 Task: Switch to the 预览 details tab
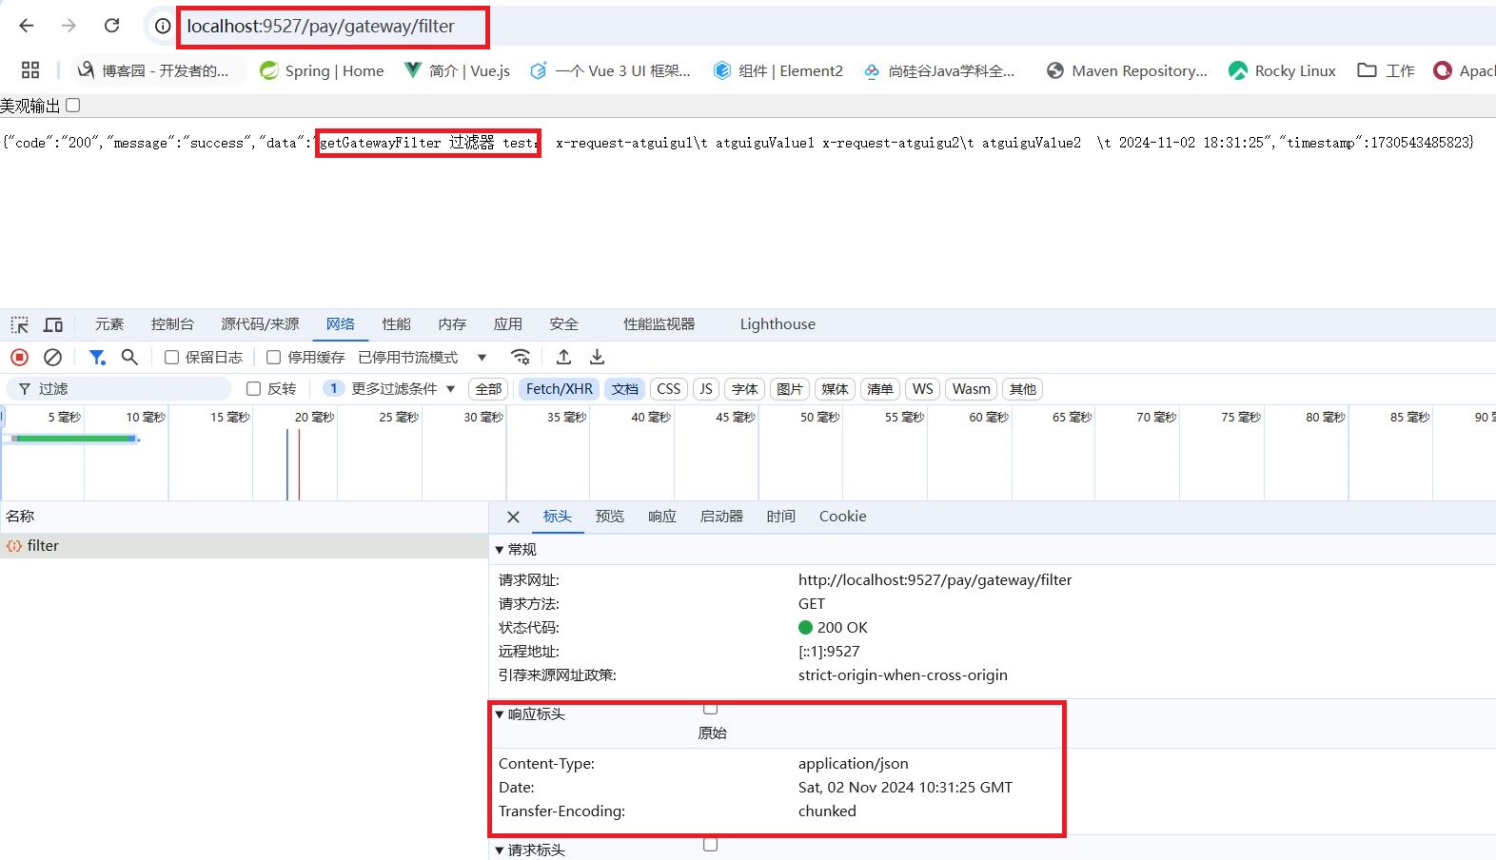click(x=610, y=517)
